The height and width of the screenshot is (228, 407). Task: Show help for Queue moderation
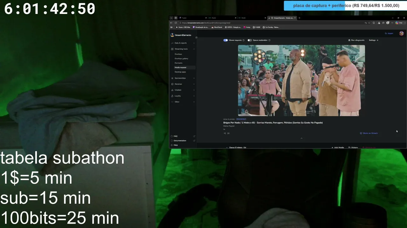[269, 40]
